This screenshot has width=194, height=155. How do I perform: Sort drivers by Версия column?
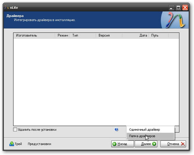pos(109,35)
